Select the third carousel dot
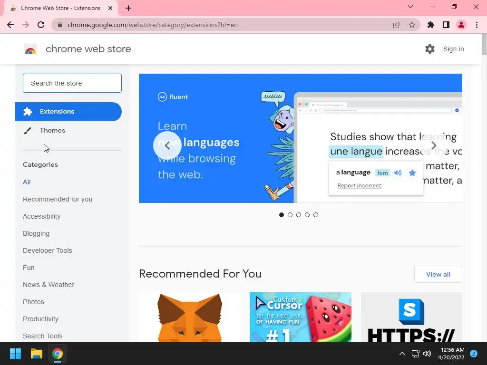Viewport: 487px width, 365px height. (x=299, y=215)
